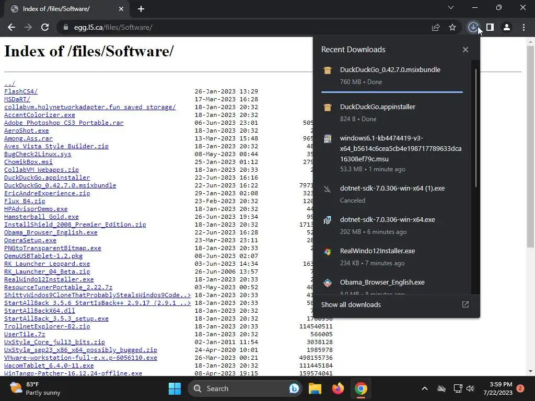Click the dotnet-sdk-7.0.306-win-x64.exe file icon

pos(328,220)
